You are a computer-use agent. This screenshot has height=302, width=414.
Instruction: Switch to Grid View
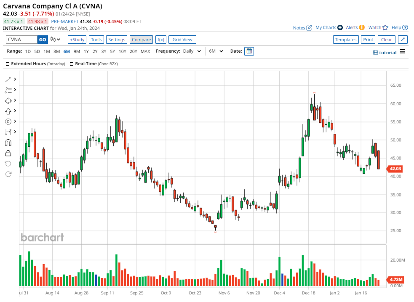click(x=182, y=40)
